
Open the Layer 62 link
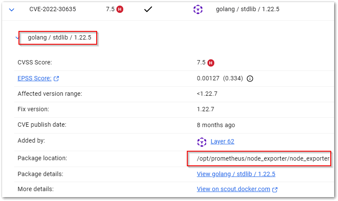tap(222, 141)
